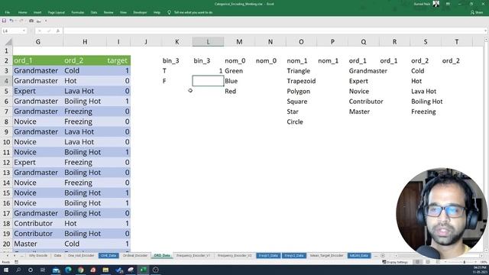The image size is (489, 275).
Task: Open the File menu
Action: click(x=8, y=12)
